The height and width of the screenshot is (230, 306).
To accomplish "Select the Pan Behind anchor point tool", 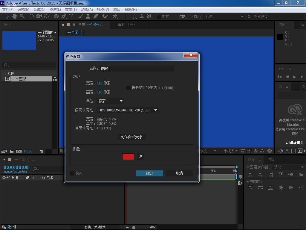I will 47,16.
